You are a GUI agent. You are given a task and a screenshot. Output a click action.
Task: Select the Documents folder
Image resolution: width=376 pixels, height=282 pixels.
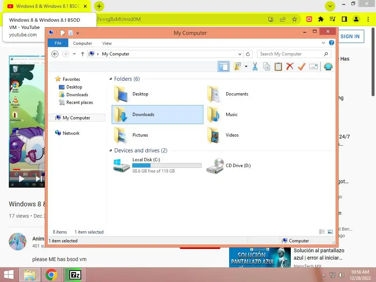228,94
